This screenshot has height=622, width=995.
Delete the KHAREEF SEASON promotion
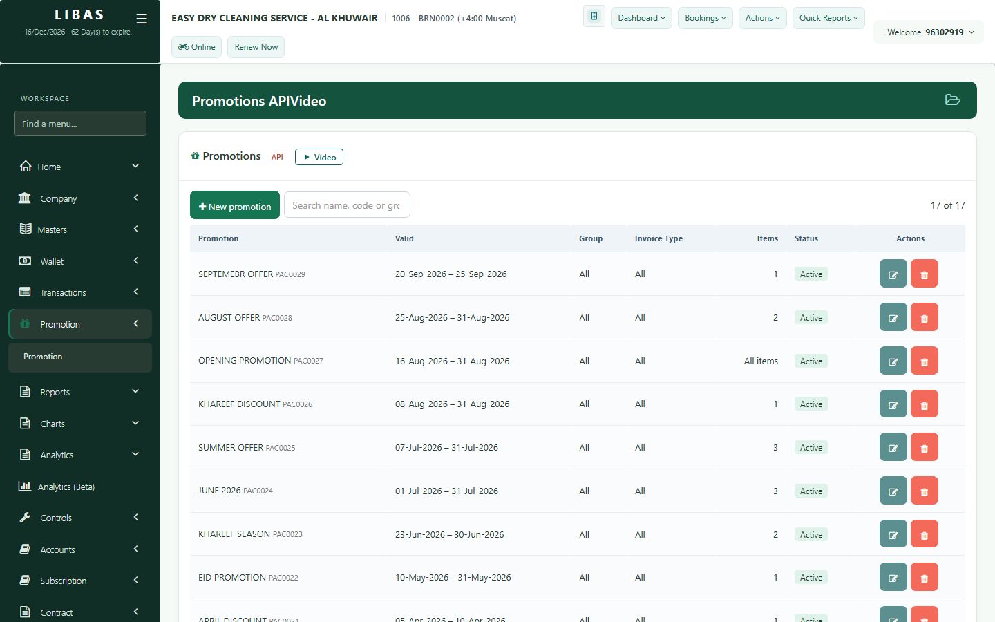tap(925, 534)
